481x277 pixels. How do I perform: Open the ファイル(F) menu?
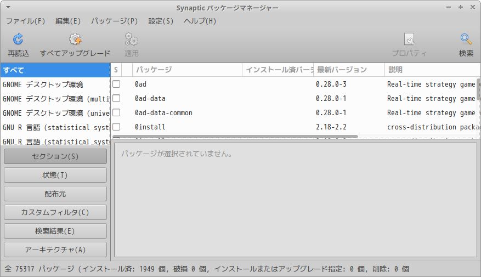click(25, 21)
